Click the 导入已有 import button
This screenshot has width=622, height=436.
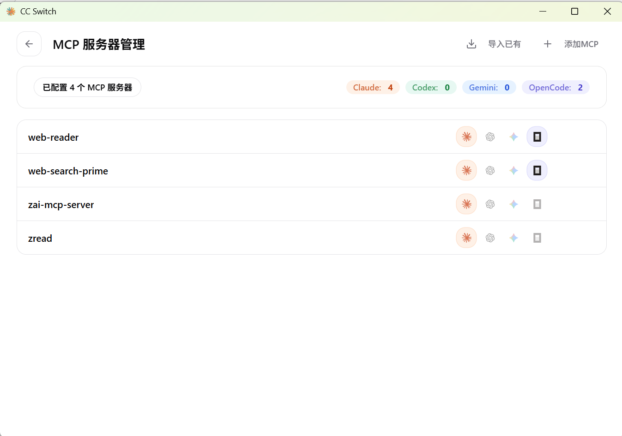coord(504,44)
